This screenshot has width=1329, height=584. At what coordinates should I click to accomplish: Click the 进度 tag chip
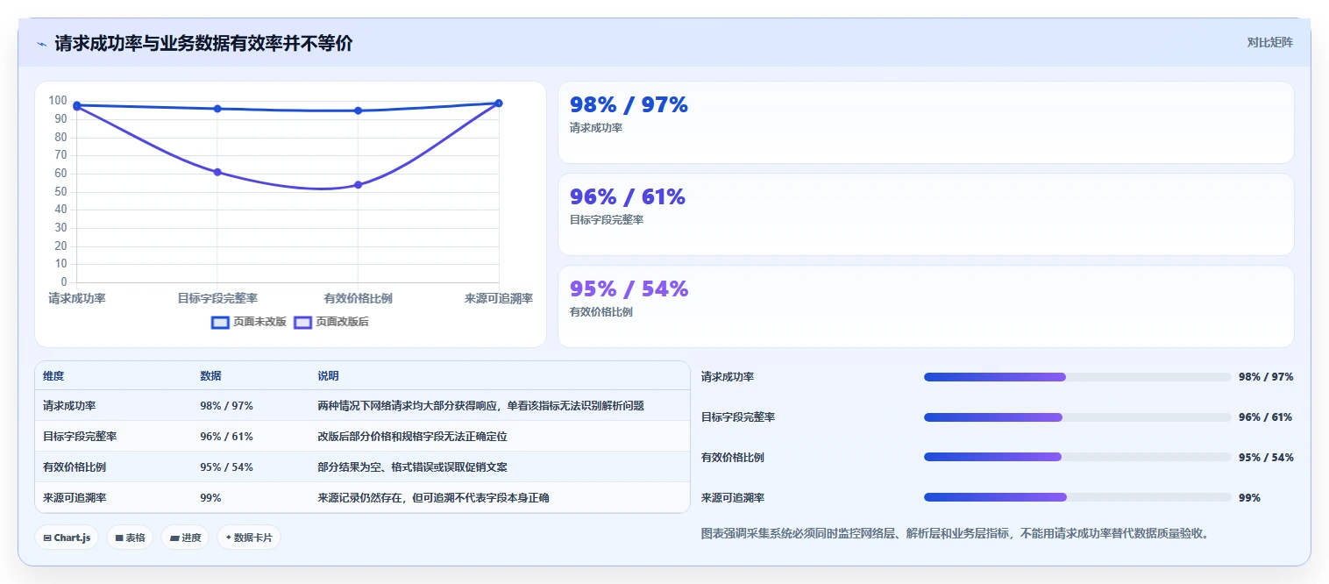185,538
